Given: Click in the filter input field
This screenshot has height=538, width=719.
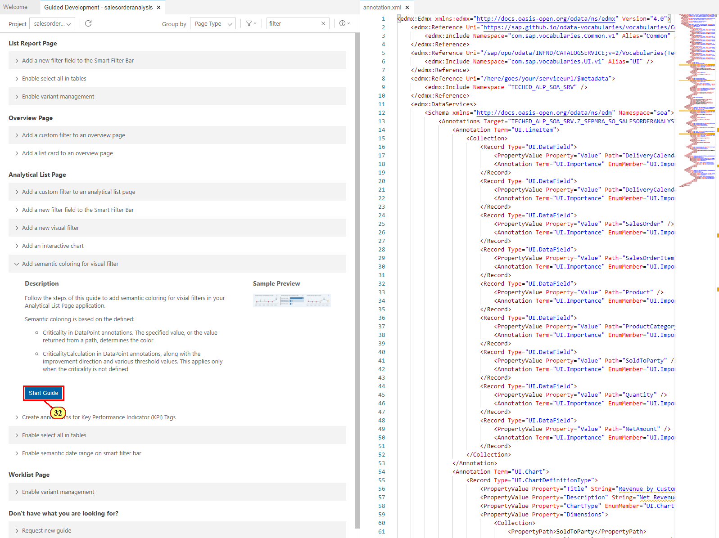Looking at the screenshot, I should coord(293,23).
